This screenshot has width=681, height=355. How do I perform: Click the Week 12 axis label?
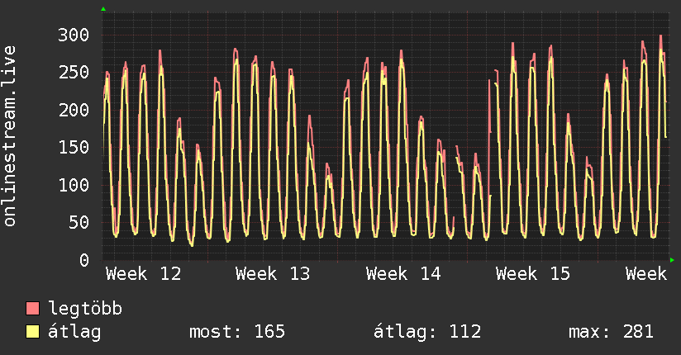tap(143, 274)
